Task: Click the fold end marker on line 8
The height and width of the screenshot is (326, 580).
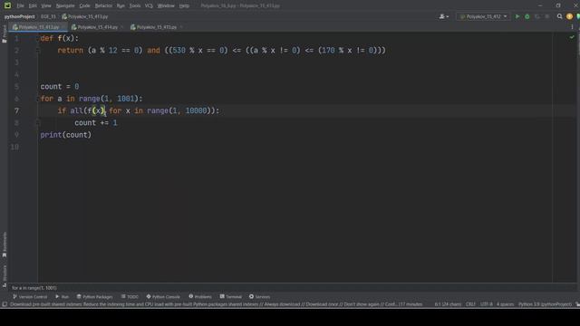Action: 38,123
